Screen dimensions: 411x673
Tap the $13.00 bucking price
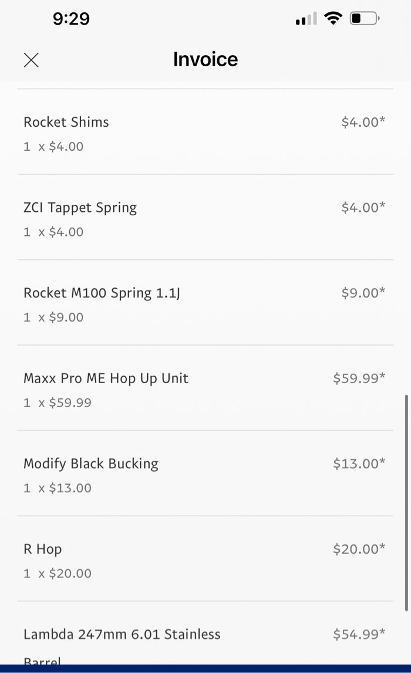[x=359, y=464]
